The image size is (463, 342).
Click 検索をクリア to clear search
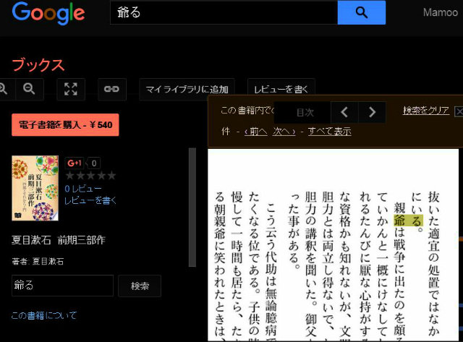point(426,111)
